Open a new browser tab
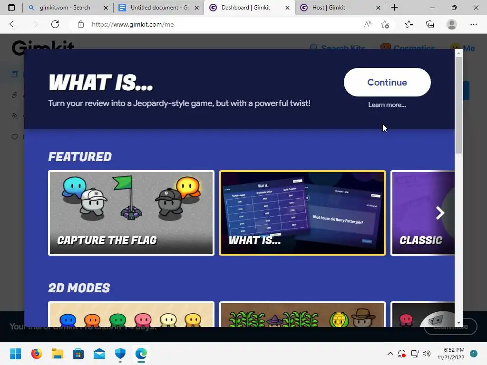The image size is (487, 365). coord(394,8)
